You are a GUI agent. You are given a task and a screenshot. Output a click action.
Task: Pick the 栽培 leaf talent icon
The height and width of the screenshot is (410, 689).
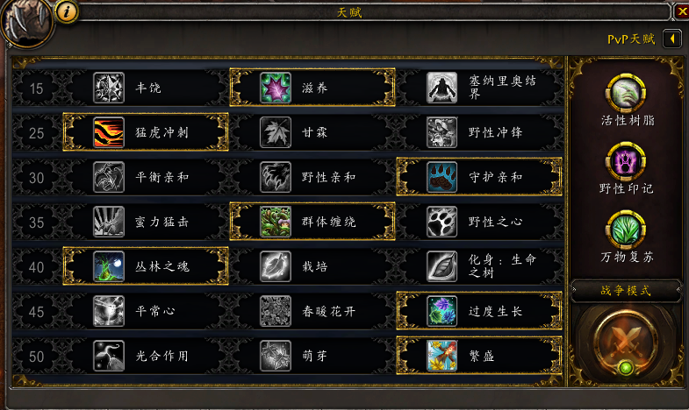[x=276, y=266]
